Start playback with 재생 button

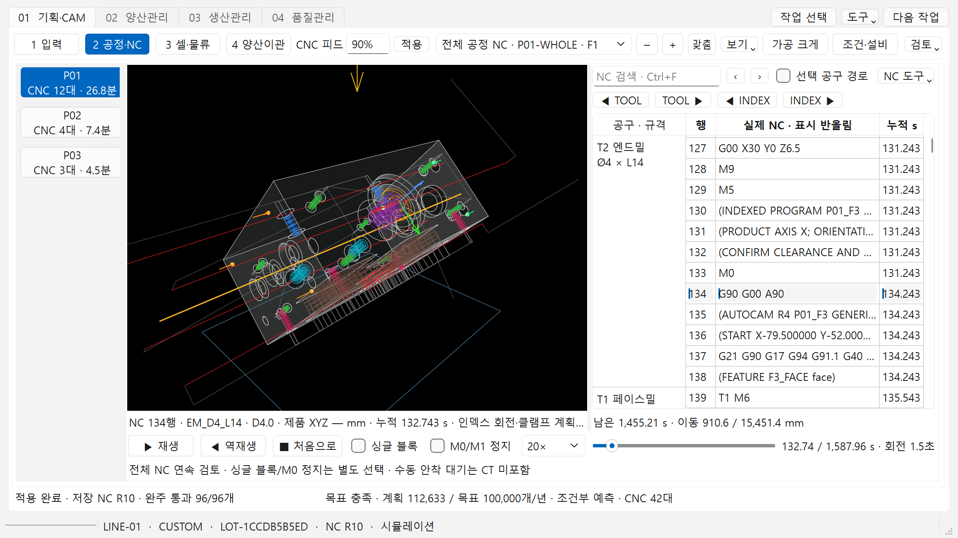161,446
